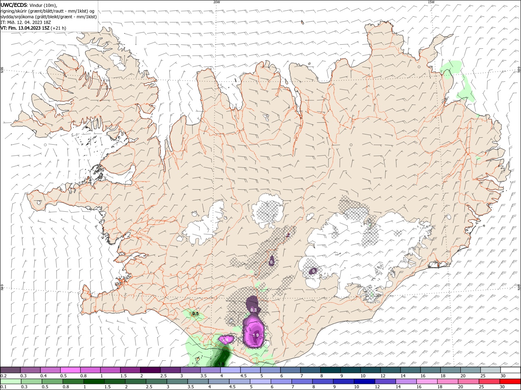Select the darkest green 1 swatch on the rain scale
This screenshot has height=390, width=521.
coord(94,381)
